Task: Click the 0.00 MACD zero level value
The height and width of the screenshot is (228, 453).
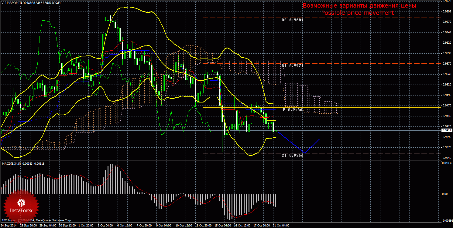Action: [444, 194]
